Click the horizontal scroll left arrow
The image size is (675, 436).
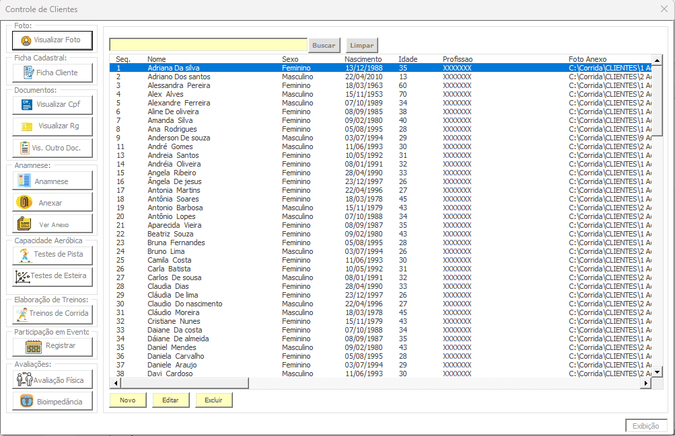(115, 383)
